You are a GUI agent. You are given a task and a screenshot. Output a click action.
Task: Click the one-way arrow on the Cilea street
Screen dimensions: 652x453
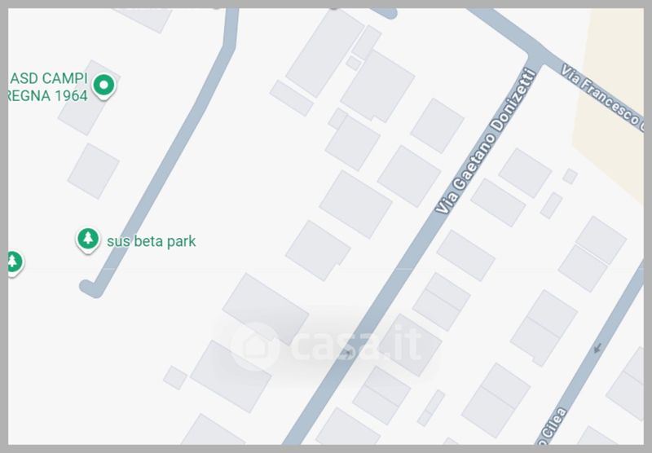pos(597,348)
